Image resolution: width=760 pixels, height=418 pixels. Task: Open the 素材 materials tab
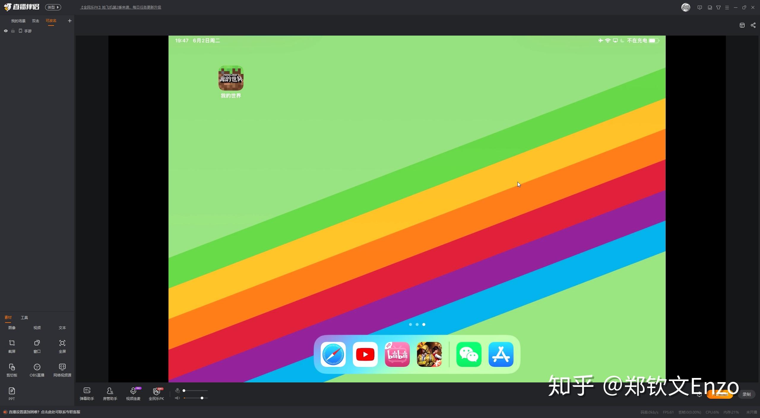[8, 318]
